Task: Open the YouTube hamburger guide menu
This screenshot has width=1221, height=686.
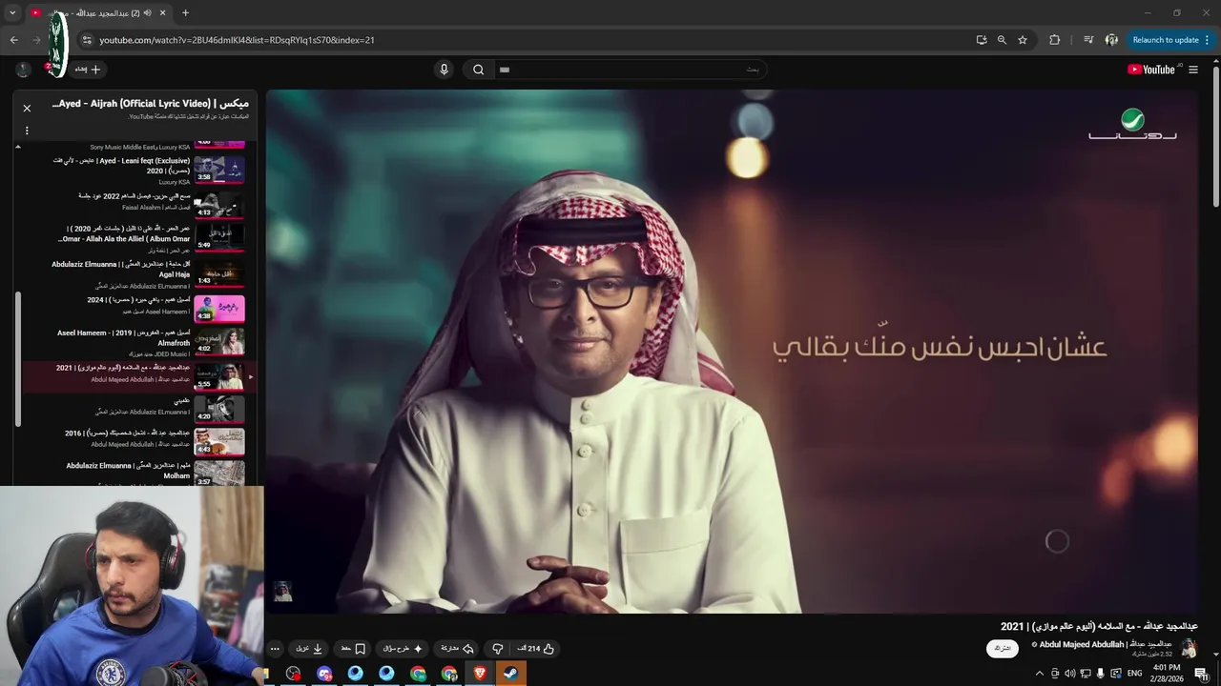Action: click(1193, 70)
